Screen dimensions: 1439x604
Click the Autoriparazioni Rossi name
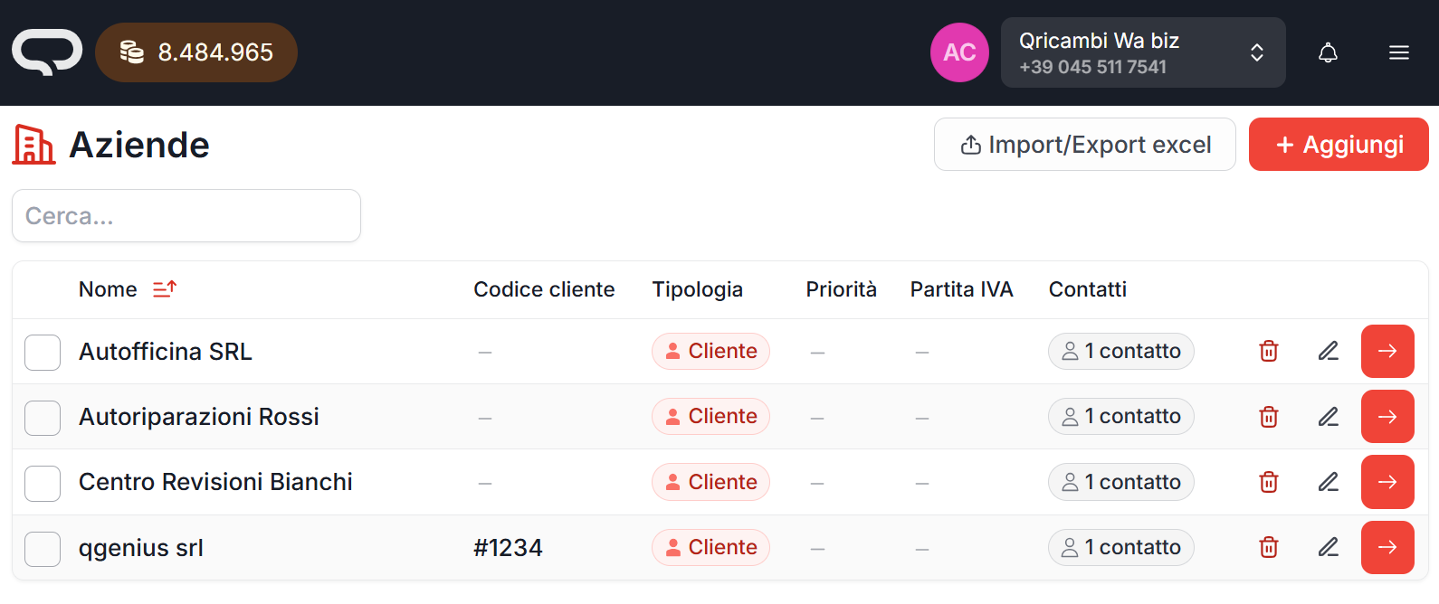[x=199, y=417]
